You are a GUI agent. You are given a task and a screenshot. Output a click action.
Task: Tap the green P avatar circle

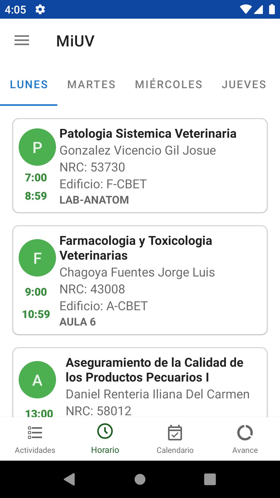pyautogui.click(x=37, y=147)
